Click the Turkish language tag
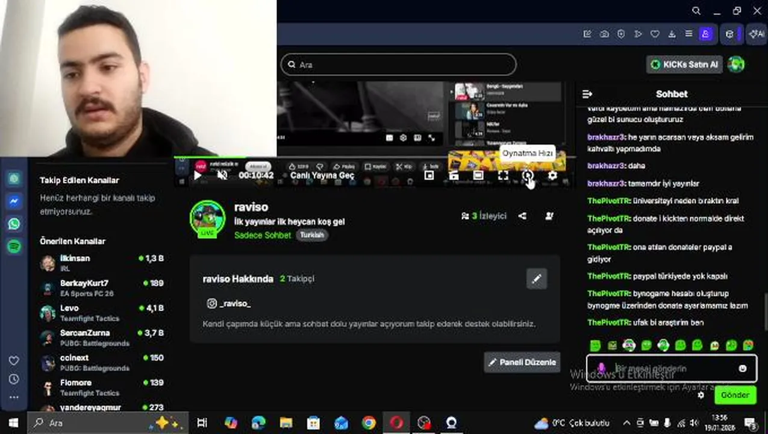The height and width of the screenshot is (434, 768). [x=312, y=235]
